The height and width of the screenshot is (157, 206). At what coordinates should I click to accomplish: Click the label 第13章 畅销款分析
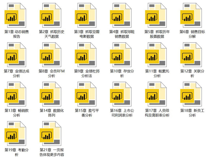[16, 113]
